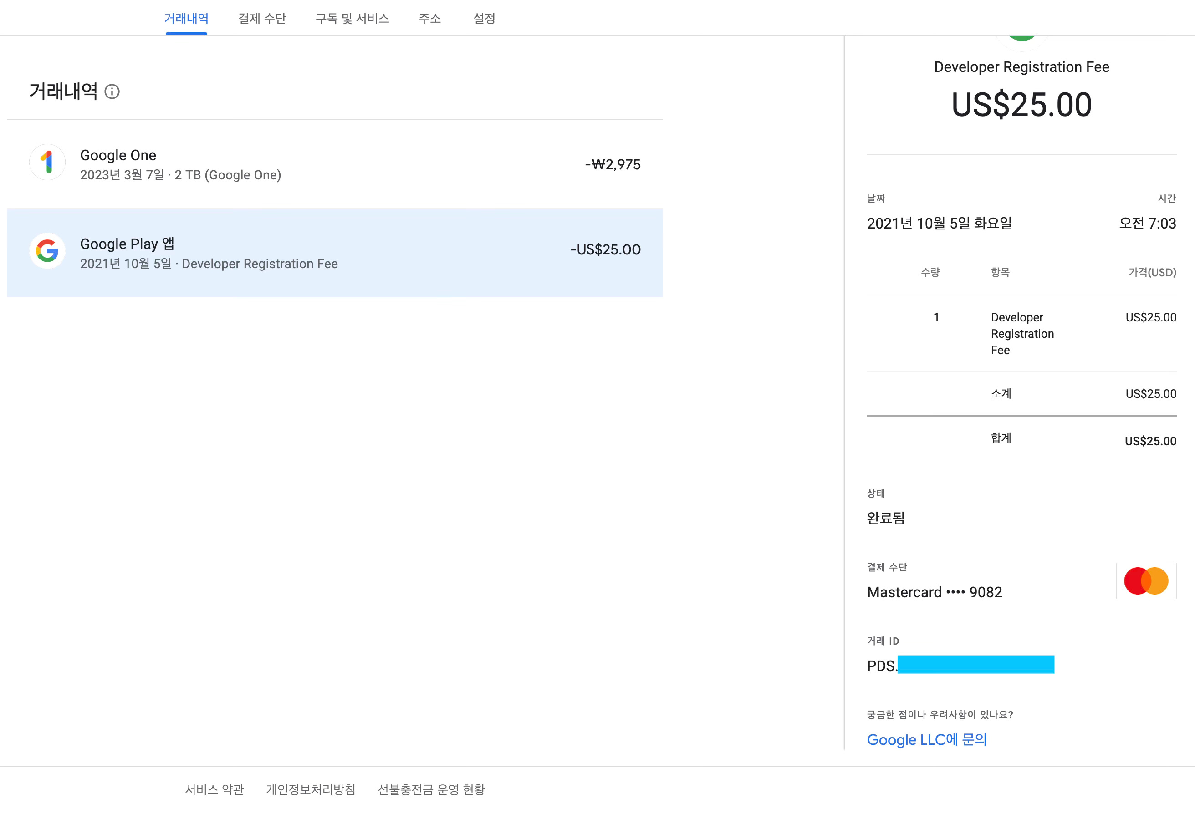1195x814 pixels.
Task: Click the 거래 ID label
Action: point(883,641)
